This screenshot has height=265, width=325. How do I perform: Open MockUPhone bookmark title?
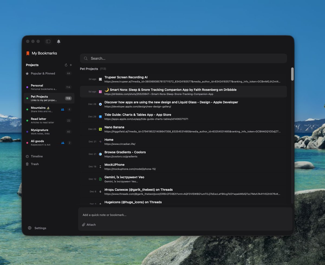(114, 165)
